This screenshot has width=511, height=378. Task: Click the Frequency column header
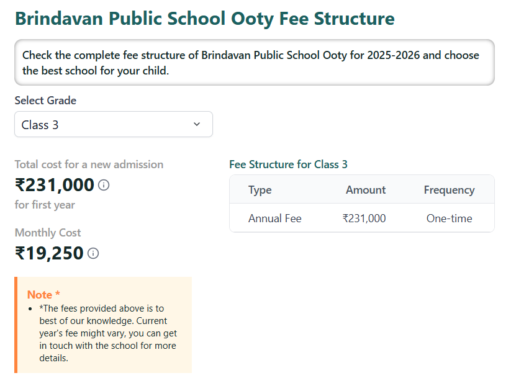click(449, 189)
